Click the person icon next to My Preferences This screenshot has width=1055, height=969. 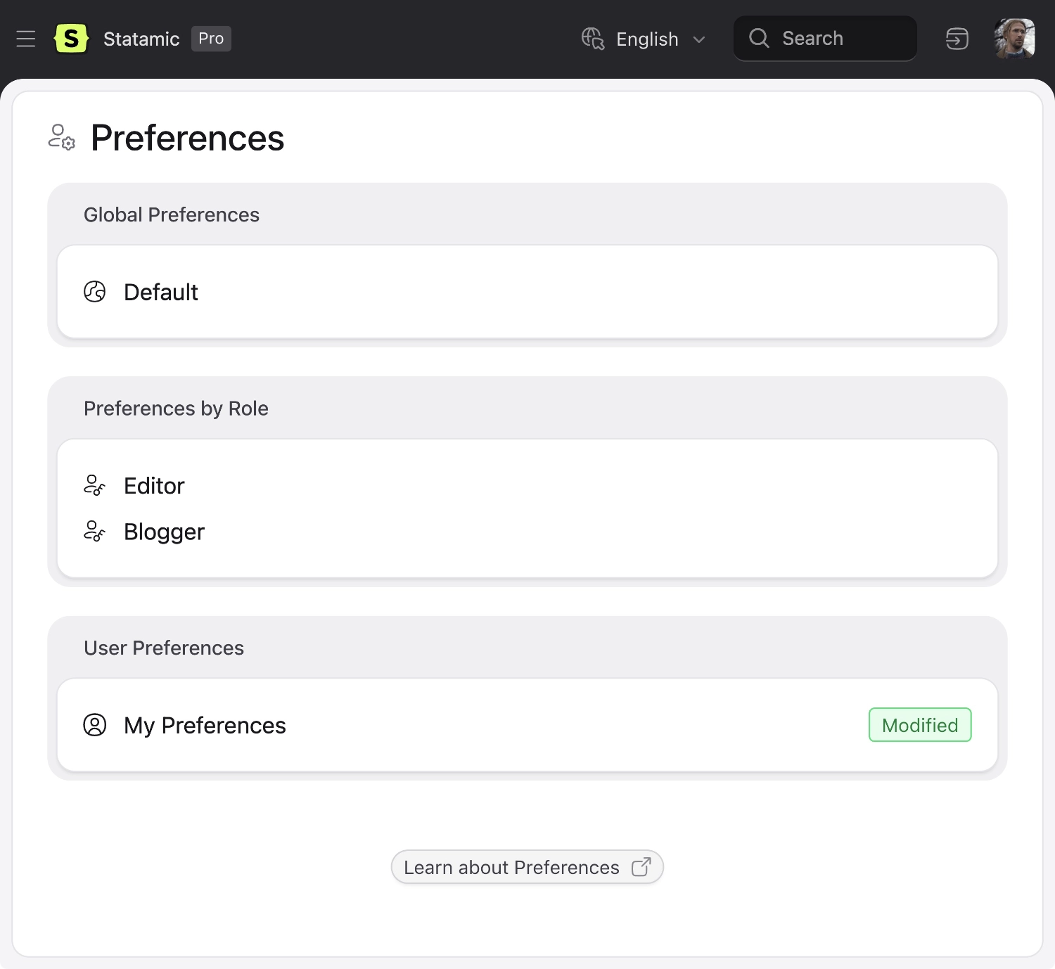click(96, 725)
